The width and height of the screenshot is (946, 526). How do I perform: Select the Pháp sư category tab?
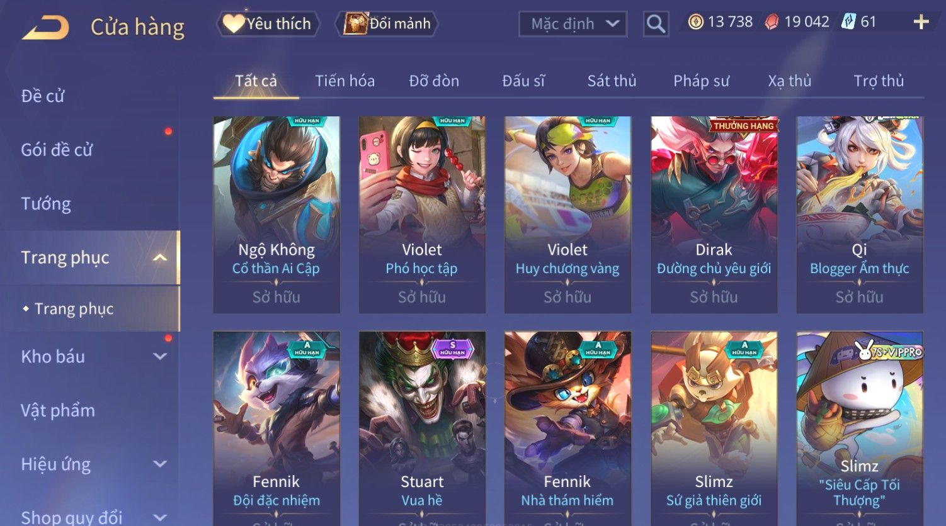coord(701,81)
